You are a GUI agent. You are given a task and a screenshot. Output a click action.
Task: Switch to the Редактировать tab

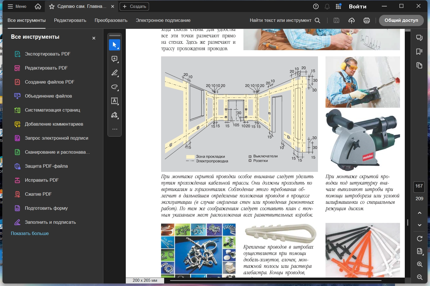click(x=70, y=20)
